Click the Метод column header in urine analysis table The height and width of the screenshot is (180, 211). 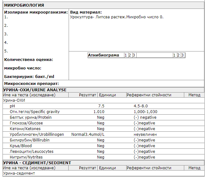coord(194,95)
